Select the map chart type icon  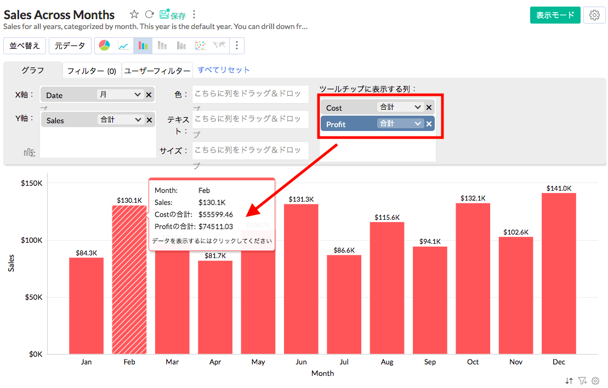pos(220,46)
